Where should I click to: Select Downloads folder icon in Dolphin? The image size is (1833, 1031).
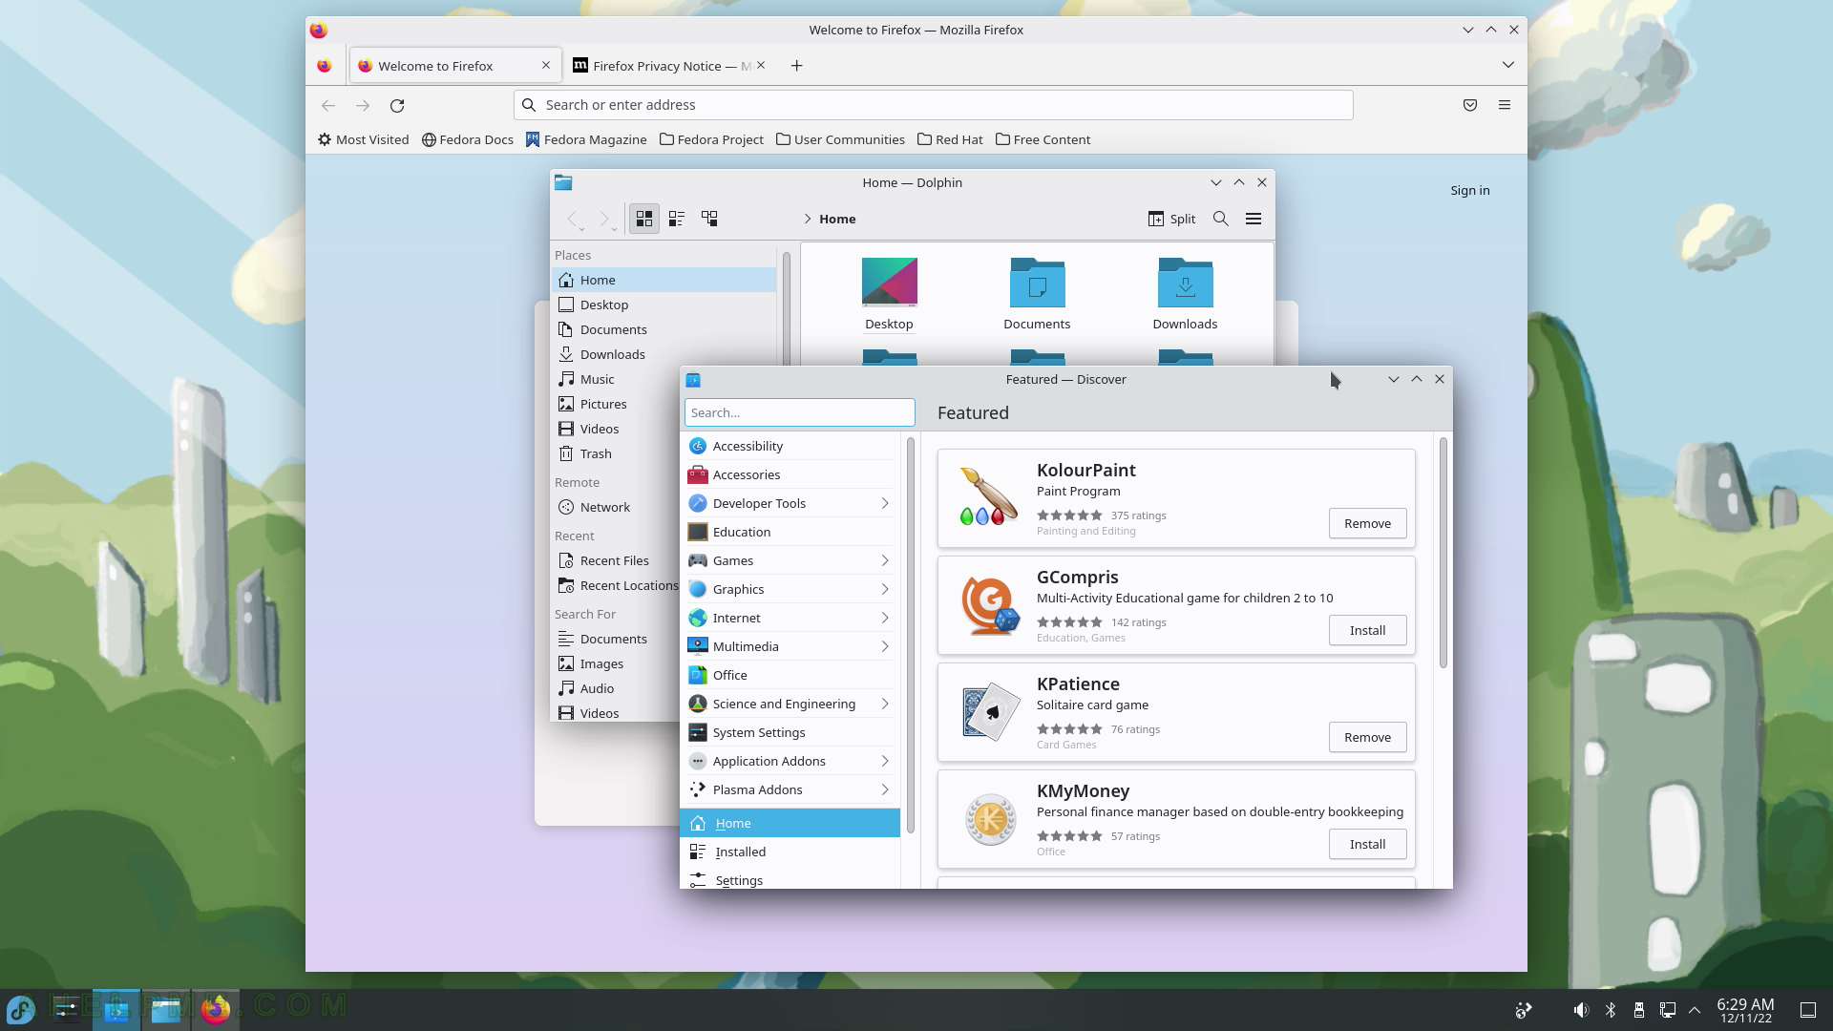(x=1185, y=283)
